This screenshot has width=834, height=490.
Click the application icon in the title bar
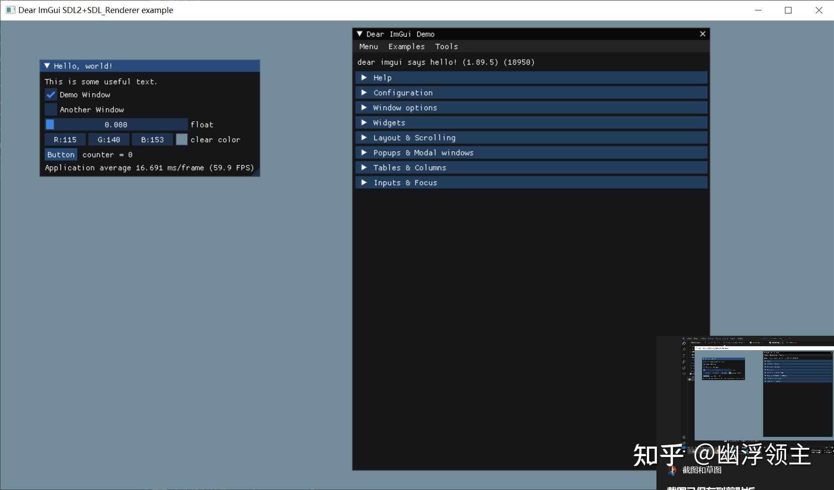10,10
